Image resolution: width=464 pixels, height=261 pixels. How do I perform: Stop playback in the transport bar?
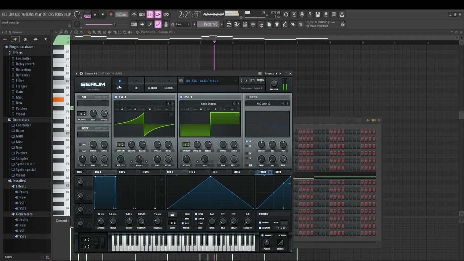(x=103, y=14)
